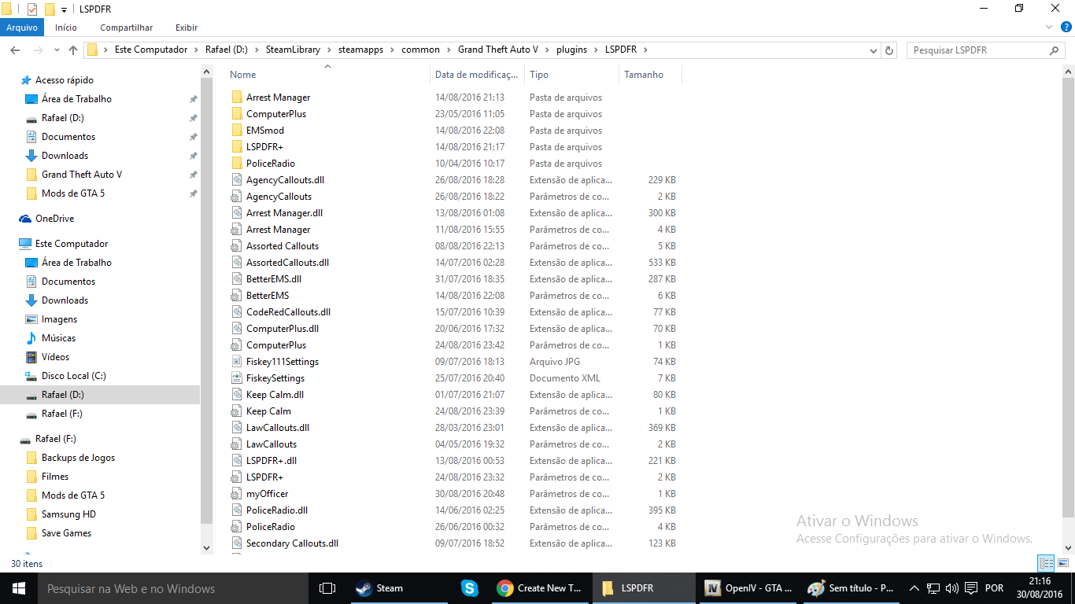
Task: Click the Pesquisar LSPDFR search field
Action: pyautogui.click(x=986, y=50)
